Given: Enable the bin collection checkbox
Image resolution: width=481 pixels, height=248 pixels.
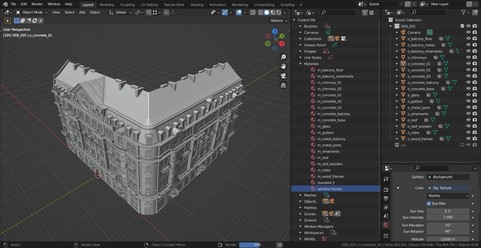Looking at the screenshot, I should [462, 145].
